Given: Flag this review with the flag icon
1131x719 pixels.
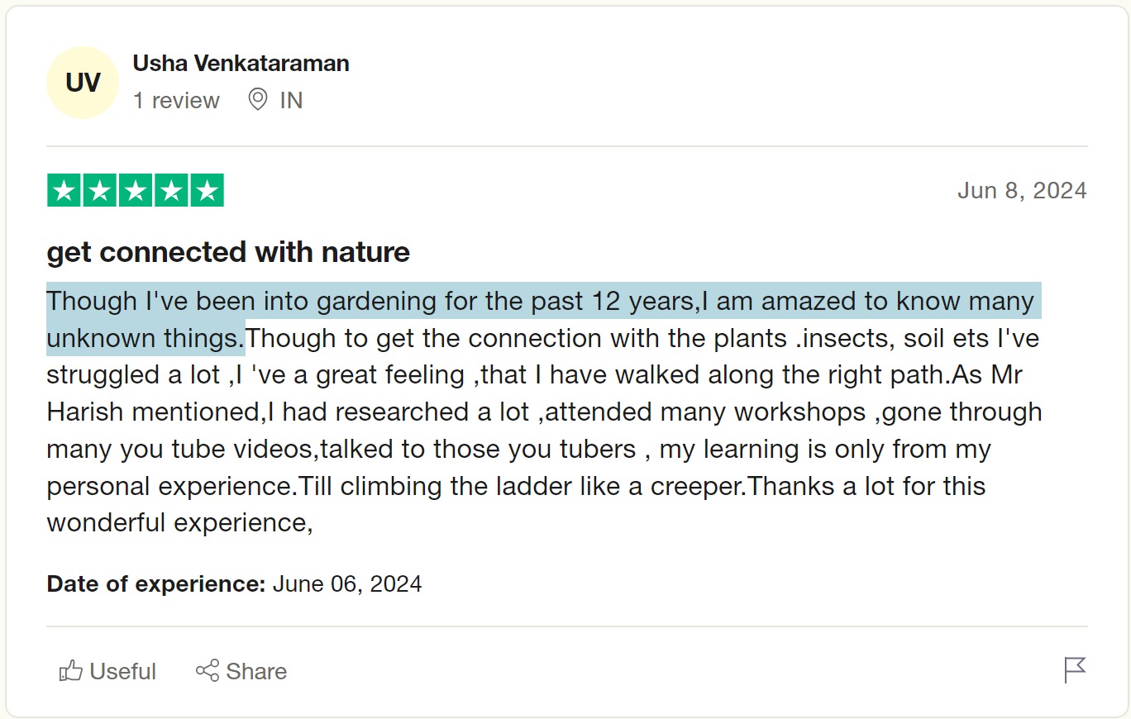Looking at the screenshot, I should coord(1075,670).
